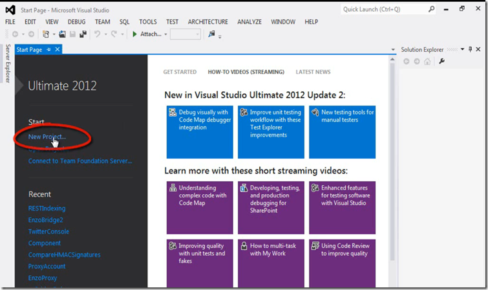Open the ANALYZE menu
The width and height of the screenshot is (488, 290).
tap(249, 22)
